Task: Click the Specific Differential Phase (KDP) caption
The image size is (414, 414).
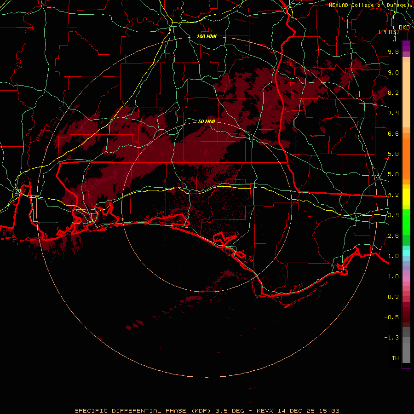Action: (143, 411)
